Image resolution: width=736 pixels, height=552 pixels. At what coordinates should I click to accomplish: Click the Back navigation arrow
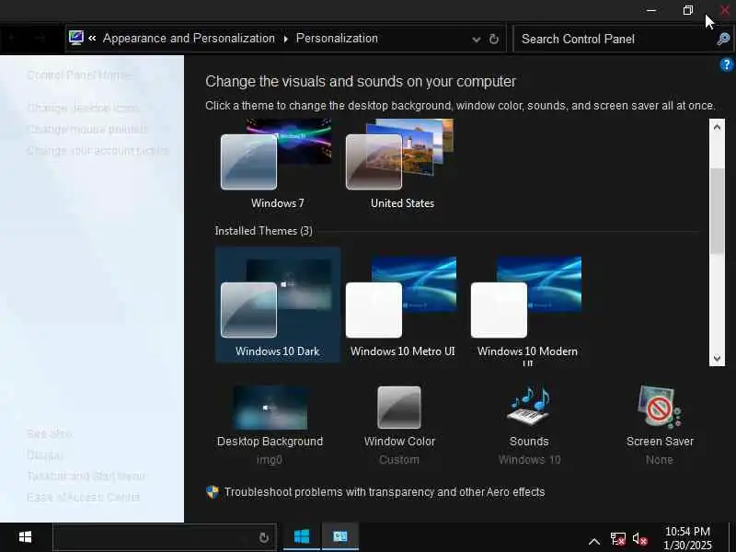click(x=13, y=38)
